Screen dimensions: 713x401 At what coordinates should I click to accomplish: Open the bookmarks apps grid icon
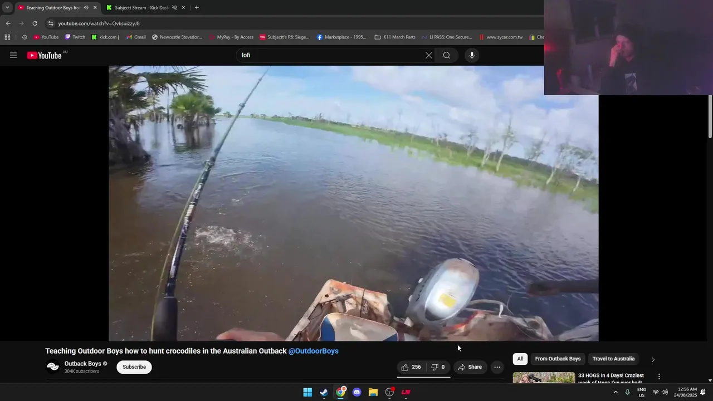pyautogui.click(x=7, y=37)
